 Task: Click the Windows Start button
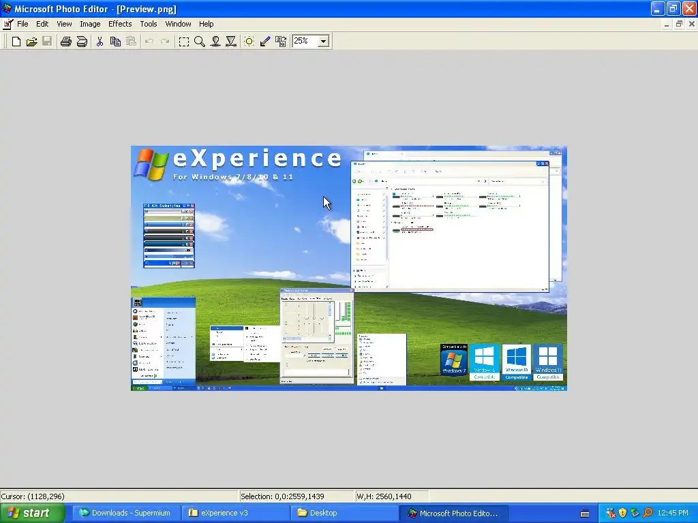(x=32, y=513)
